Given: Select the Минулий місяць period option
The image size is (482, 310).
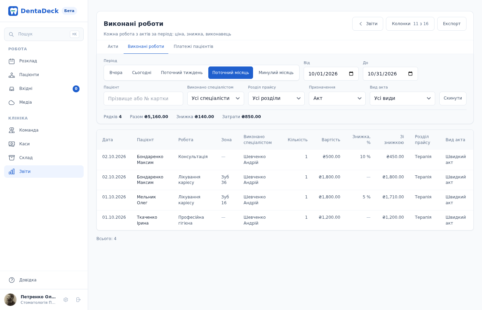Looking at the screenshot, I should tap(276, 73).
